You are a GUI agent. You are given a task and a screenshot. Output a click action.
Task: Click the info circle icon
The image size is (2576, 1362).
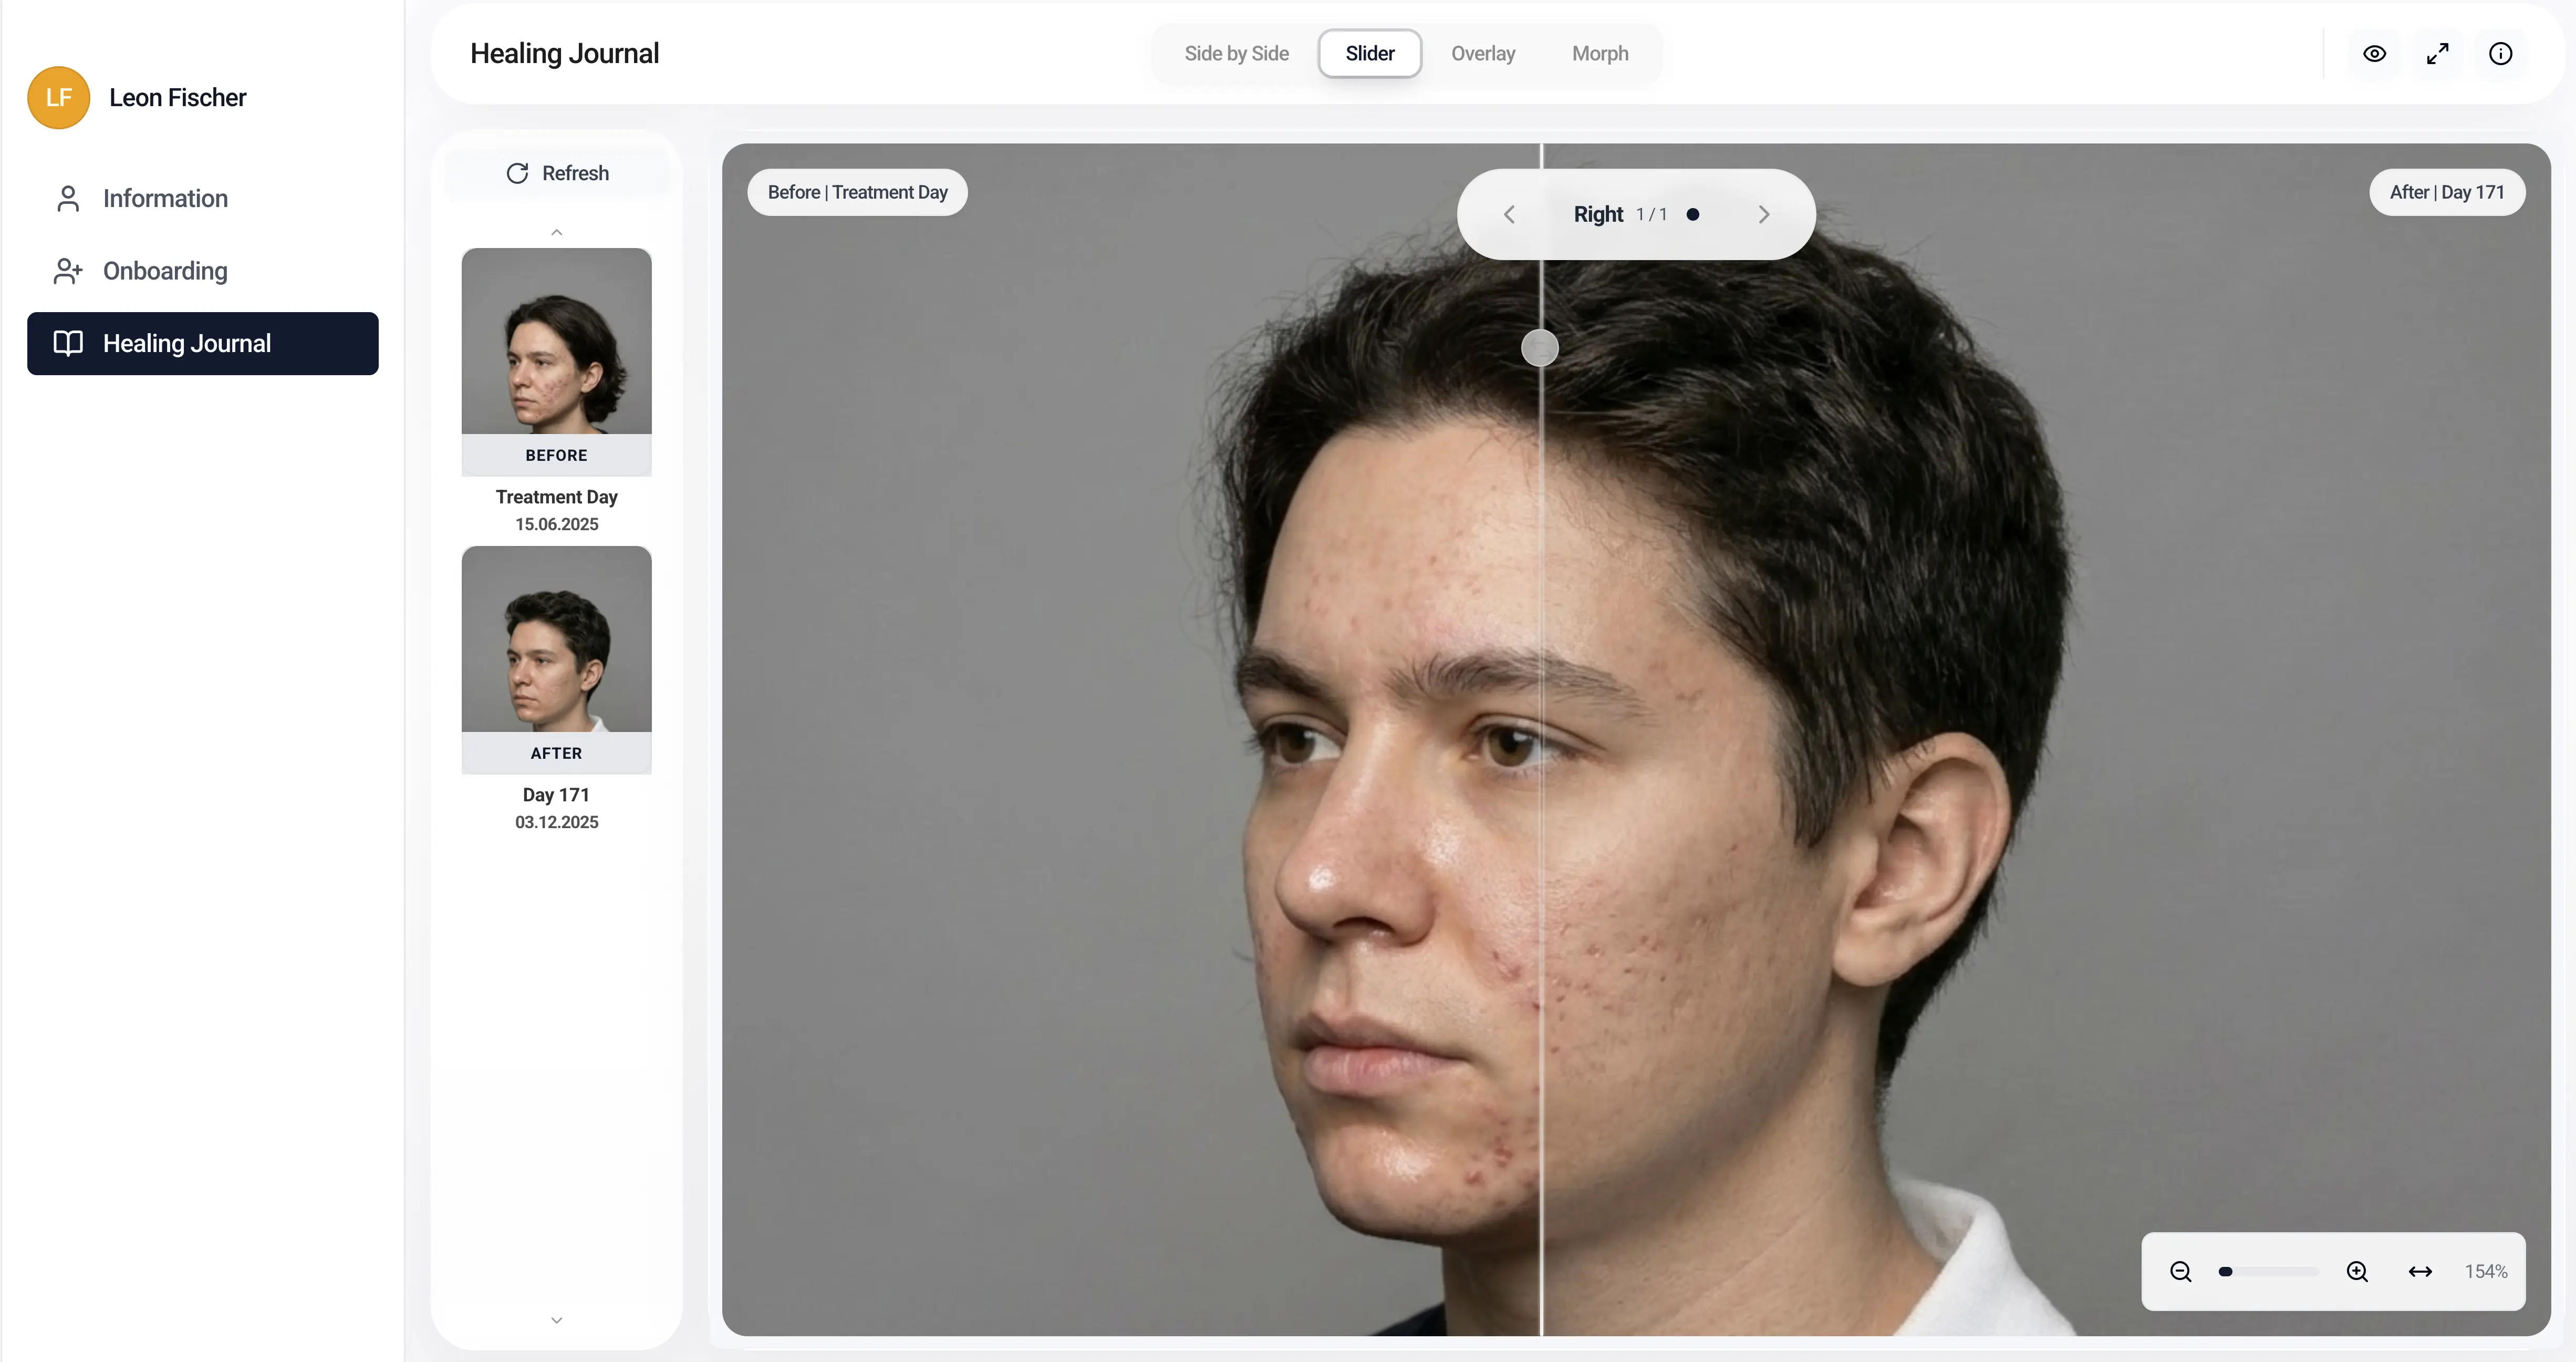coord(2500,54)
